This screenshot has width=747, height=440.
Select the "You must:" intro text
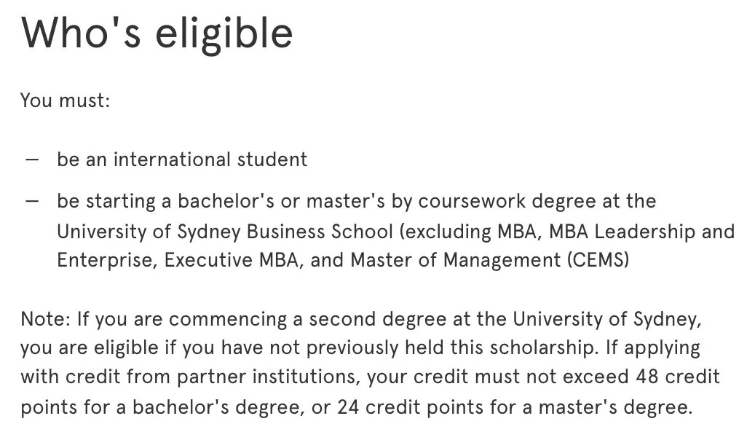66,101
